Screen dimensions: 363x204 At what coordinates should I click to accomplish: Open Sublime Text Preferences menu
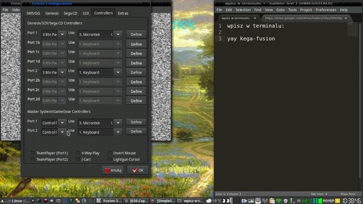point(326,10)
